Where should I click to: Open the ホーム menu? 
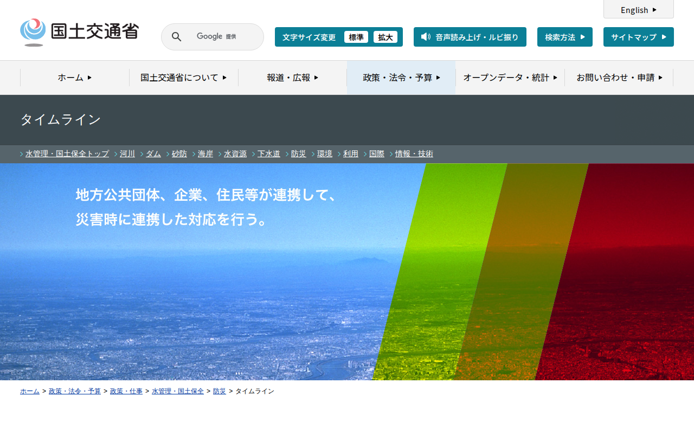tap(75, 78)
